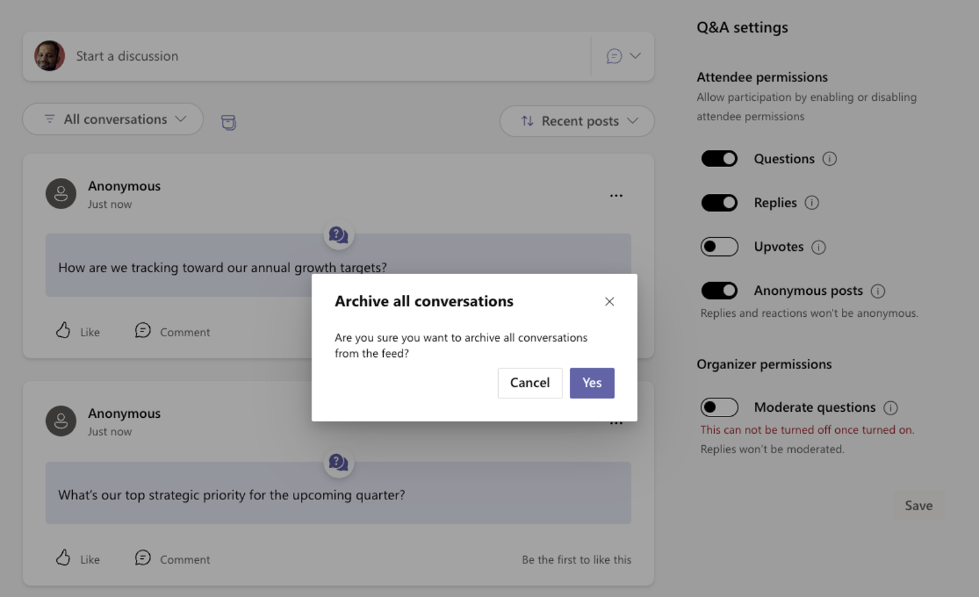Screen dimensions: 979x597
Task: Open the All conversations filter dropdown
Action: (x=112, y=118)
